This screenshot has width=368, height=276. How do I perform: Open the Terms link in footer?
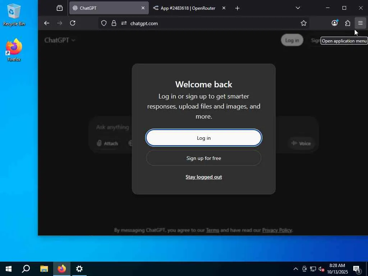pos(212,230)
